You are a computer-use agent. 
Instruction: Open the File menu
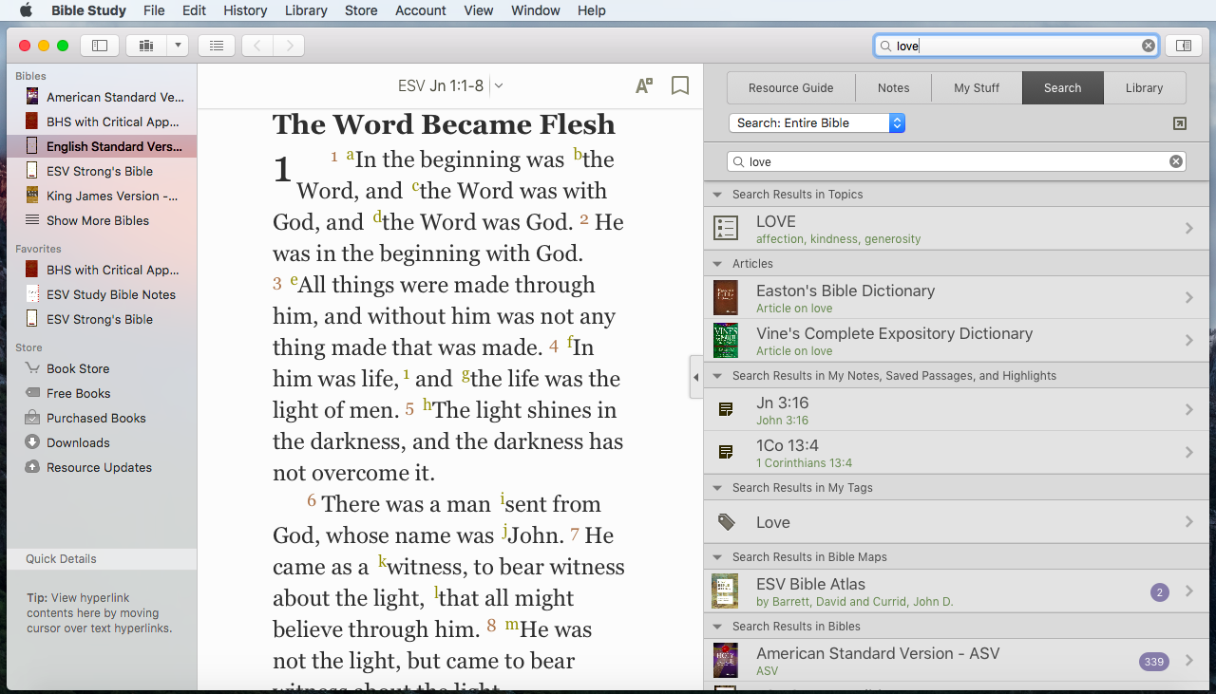point(154,10)
